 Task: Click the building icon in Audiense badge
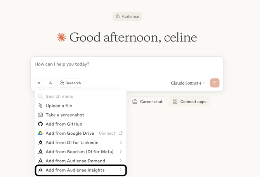click(118, 16)
